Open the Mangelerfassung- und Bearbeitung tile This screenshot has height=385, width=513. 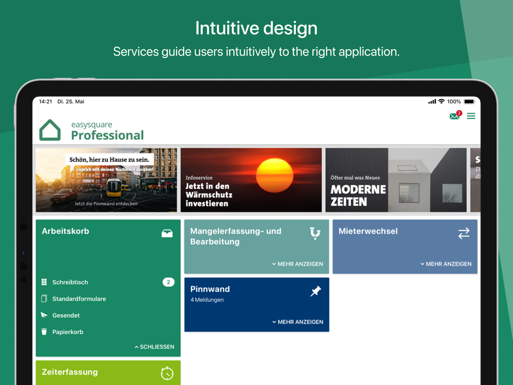257,246
